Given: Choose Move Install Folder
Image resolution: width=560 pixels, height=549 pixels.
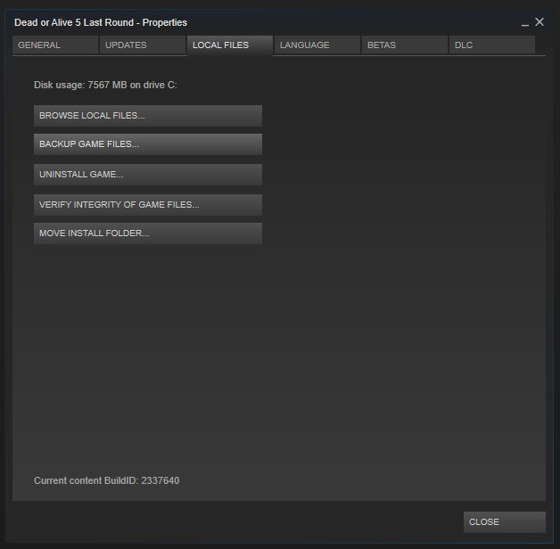Looking at the screenshot, I should [x=148, y=234].
